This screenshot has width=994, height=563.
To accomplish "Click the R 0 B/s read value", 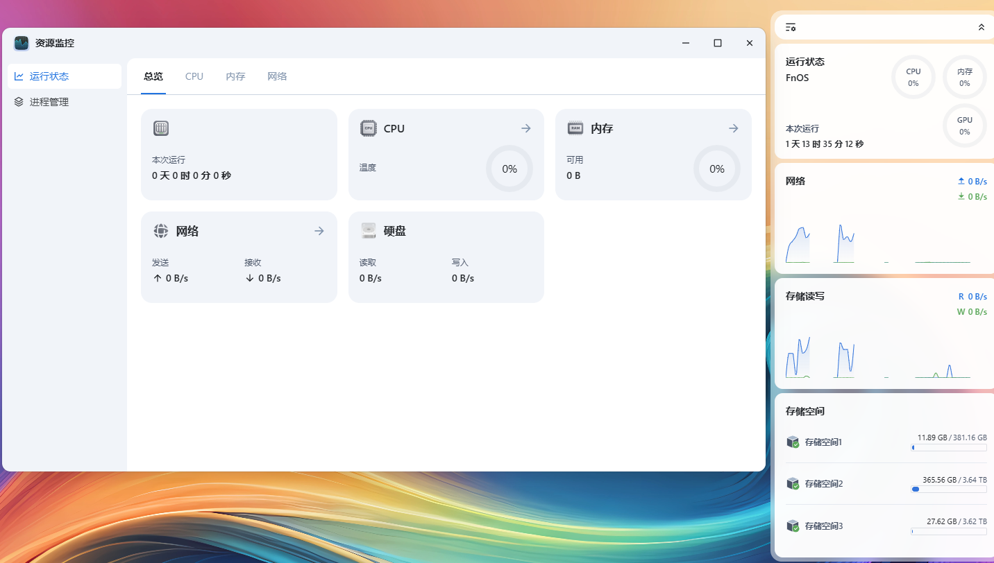I will pyautogui.click(x=972, y=296).
